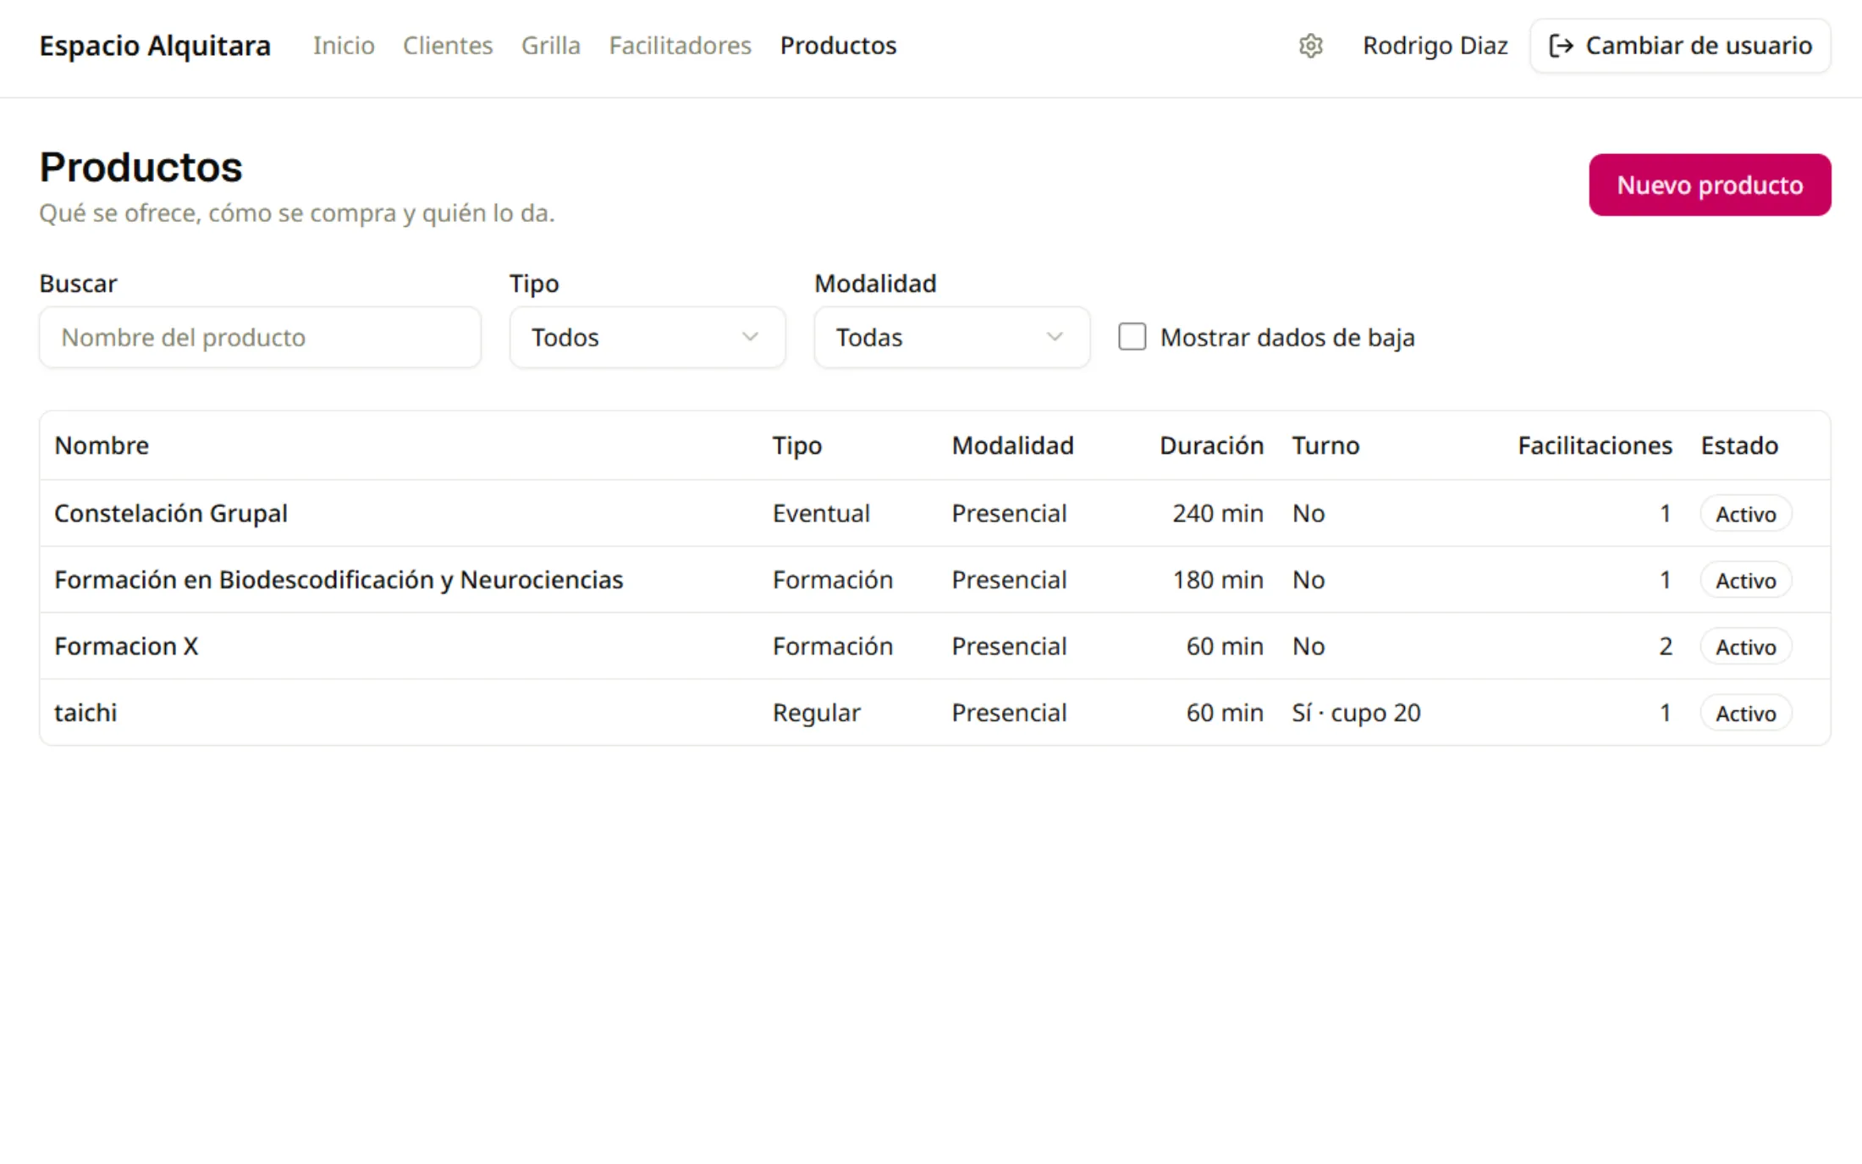Click the 180 min duration cell
Image resolution: width=1862 pixels, height=1164 pixels.
[1217, 580]
